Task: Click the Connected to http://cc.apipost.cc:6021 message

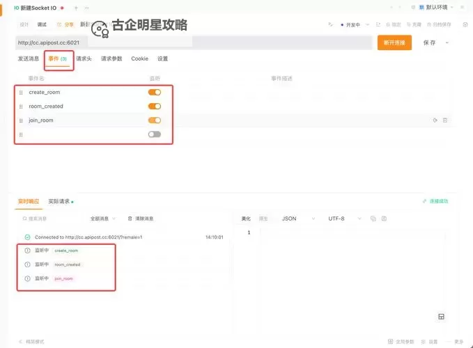Action: pos(88,237)
